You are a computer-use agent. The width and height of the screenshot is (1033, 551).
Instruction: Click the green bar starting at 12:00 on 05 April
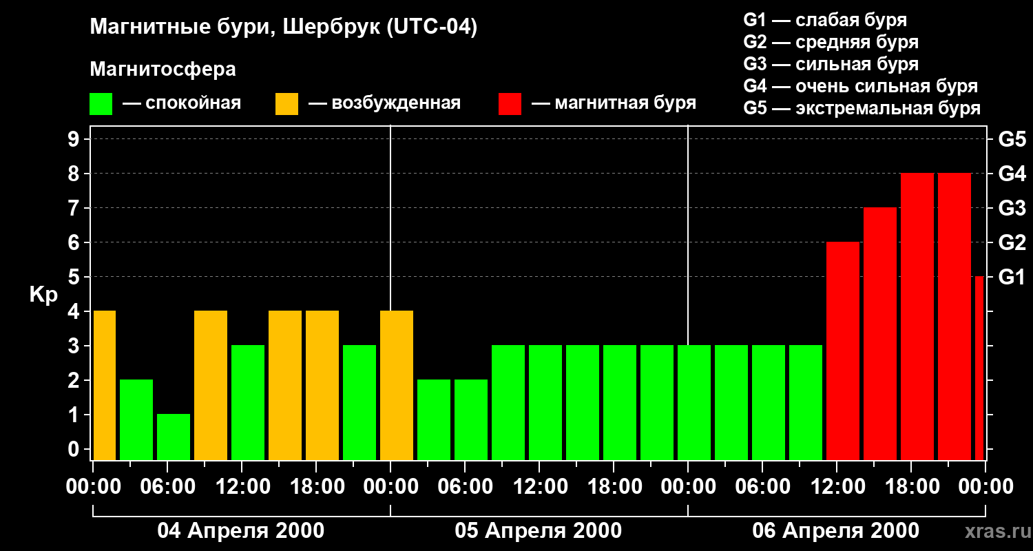pyautogui.click(x=545, y=402)
